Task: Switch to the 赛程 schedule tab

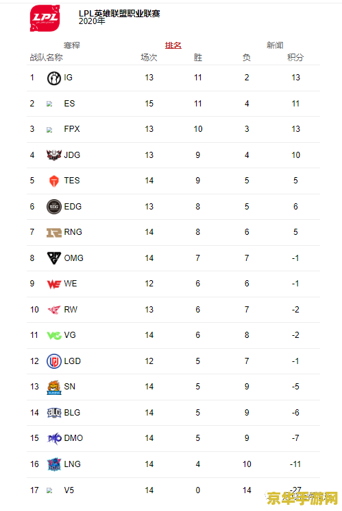Action: pos(71,45)
